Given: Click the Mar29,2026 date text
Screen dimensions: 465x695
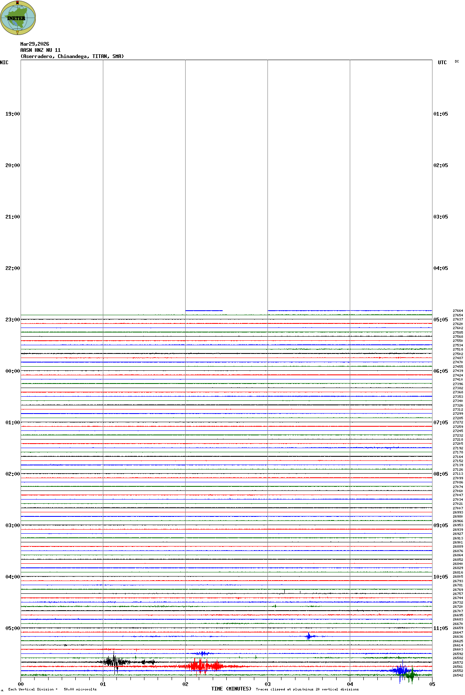Looking at the screenshot, I should pos(35,44).
